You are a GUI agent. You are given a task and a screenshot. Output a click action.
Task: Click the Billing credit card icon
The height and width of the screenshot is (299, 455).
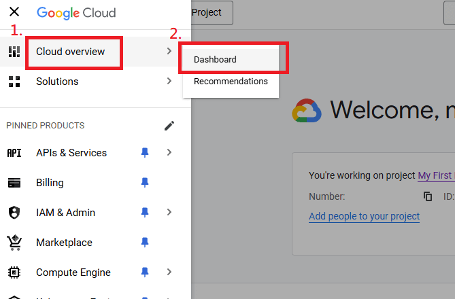(14, 183)
